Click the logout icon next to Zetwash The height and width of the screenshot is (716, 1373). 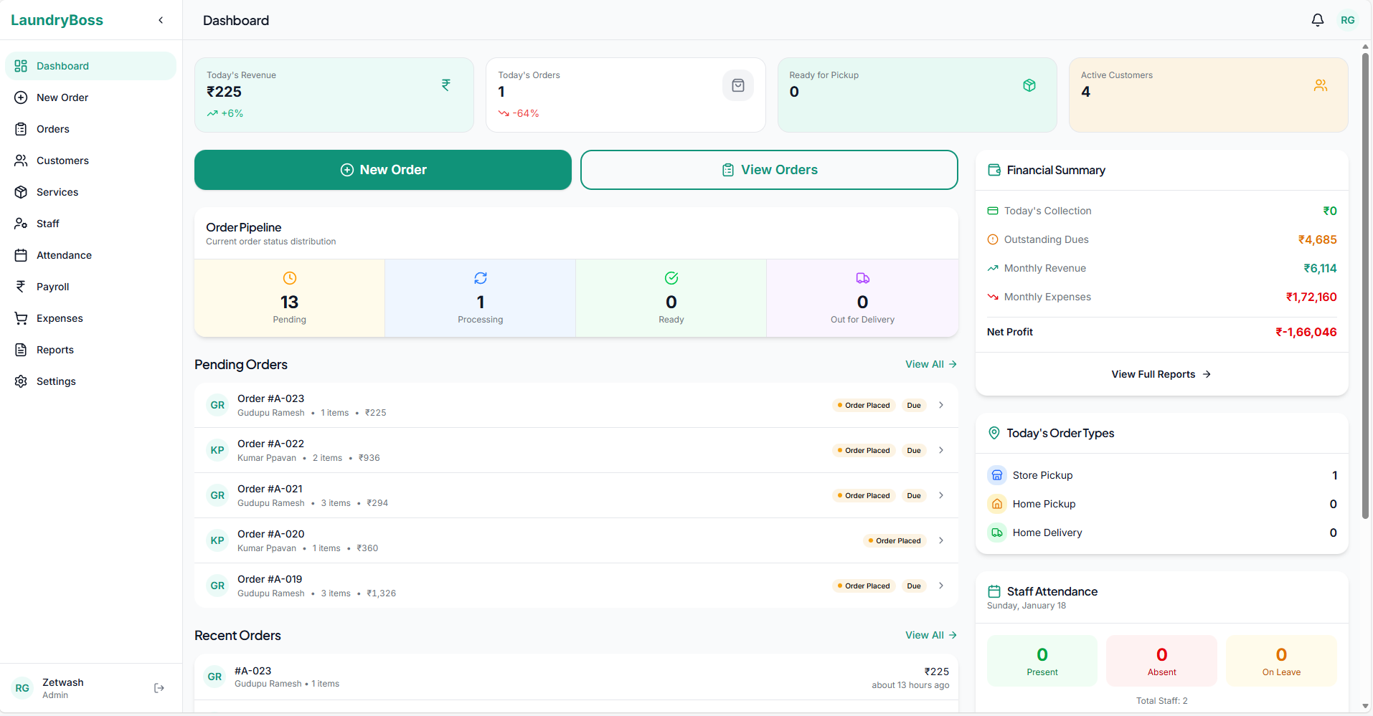pyautogui.click(x=159, y=687)
